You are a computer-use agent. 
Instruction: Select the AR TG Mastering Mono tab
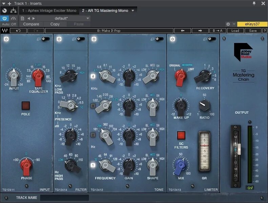coord(105,10)
